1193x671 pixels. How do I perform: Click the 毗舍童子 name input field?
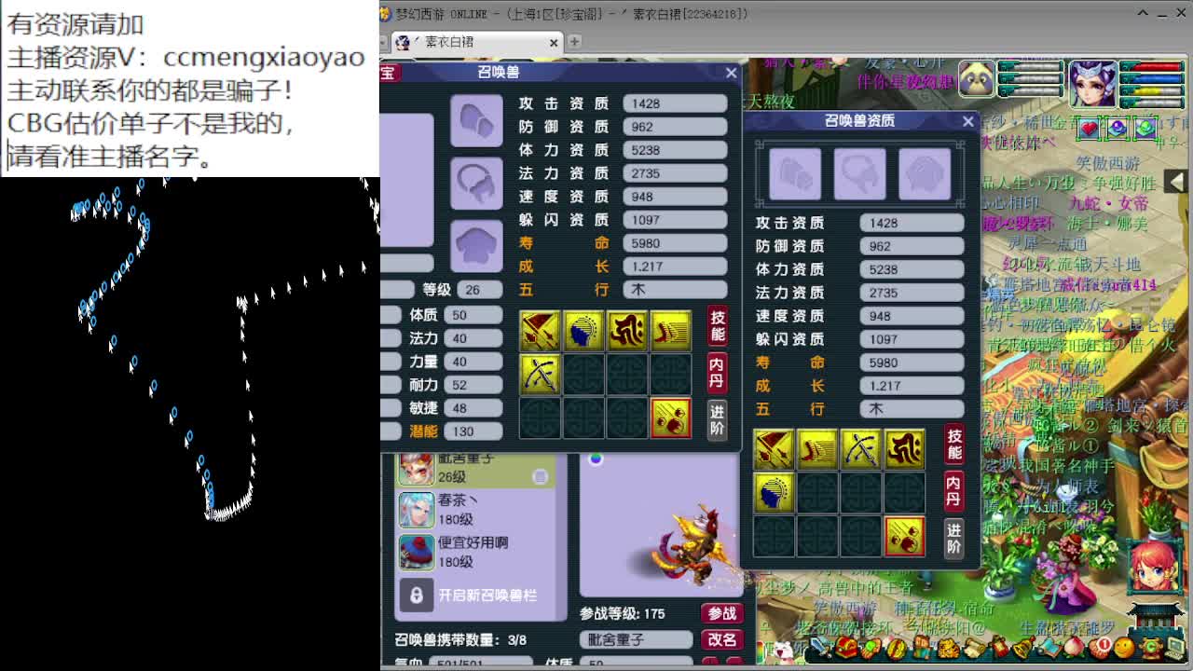coord(637,639)
